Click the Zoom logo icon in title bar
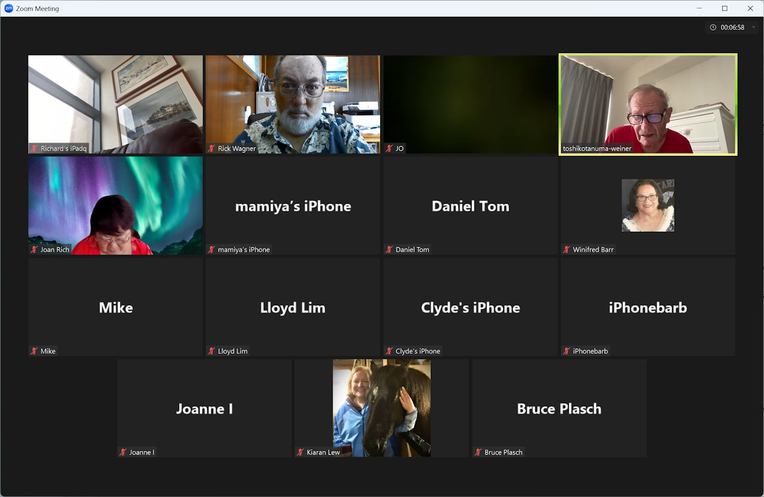This screenshot has width=764, height=497. 8,8
